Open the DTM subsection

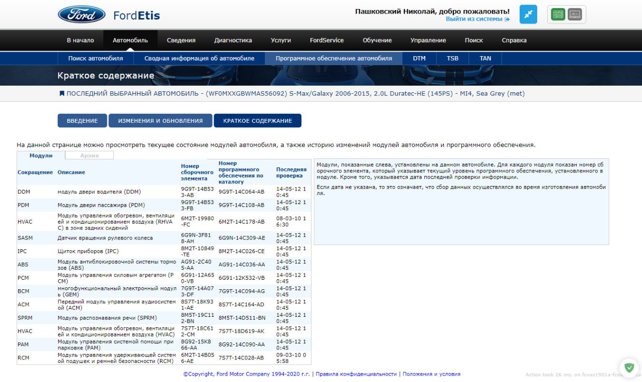tap(419, 58)
